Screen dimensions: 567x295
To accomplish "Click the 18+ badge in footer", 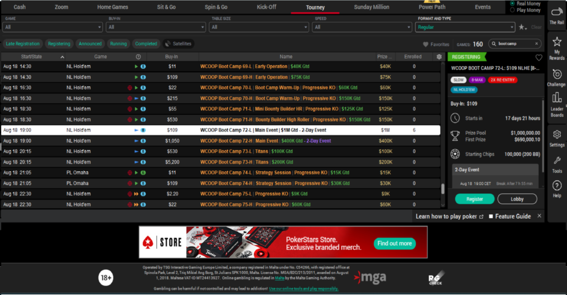I will coord(106,278).
